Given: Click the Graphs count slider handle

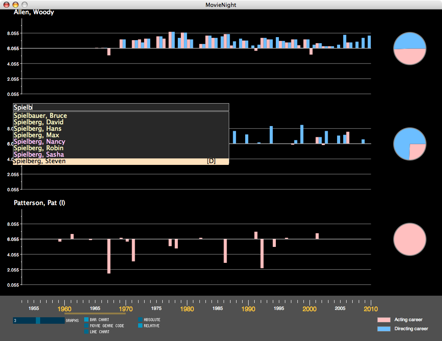Looking at the screenshot, I should tap(38, 321).
